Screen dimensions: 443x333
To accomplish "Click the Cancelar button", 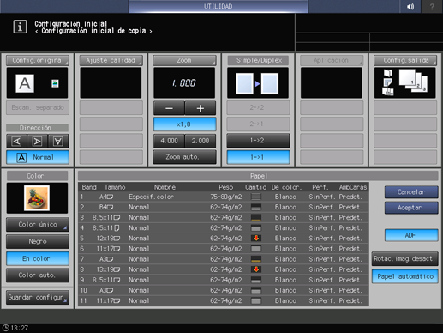I will point(411,192).
